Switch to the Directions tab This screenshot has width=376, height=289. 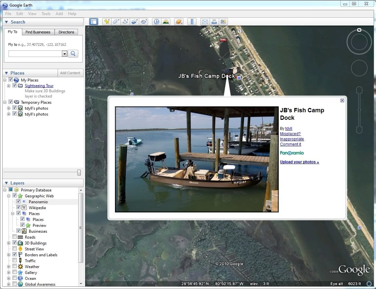coord(66,32)
